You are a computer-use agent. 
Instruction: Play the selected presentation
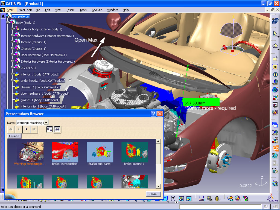tap(27, 129)
